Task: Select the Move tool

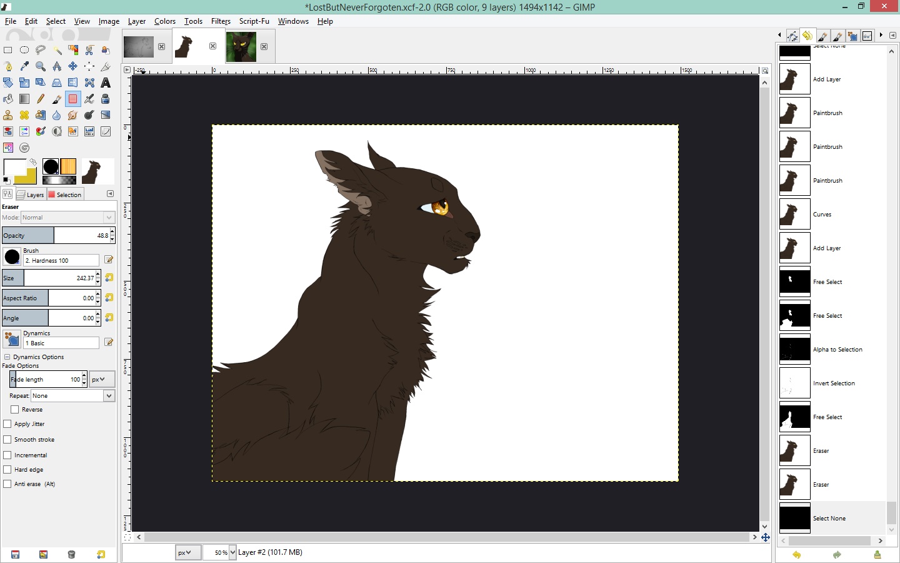Action: (73, 66)
